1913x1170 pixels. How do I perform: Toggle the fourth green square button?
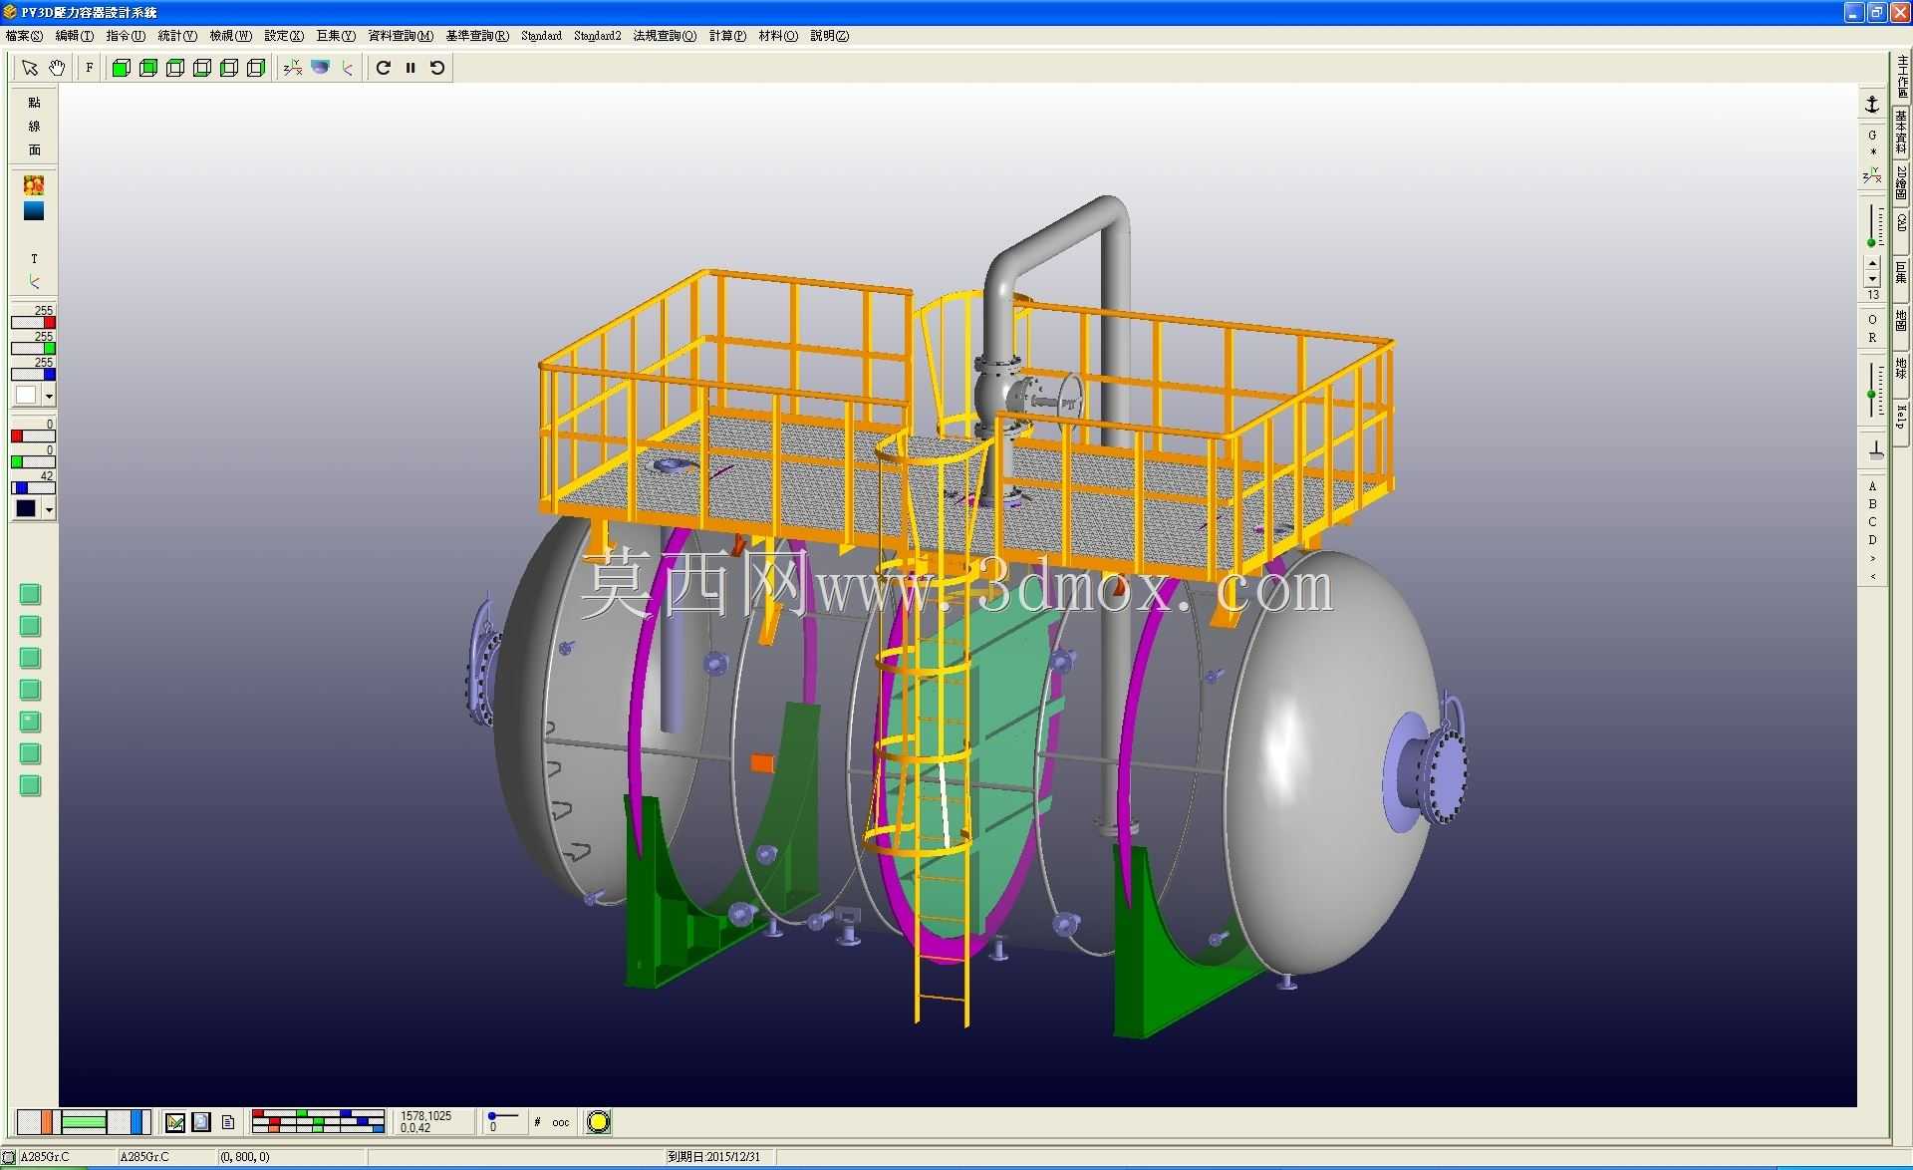[x=30, y=691]
